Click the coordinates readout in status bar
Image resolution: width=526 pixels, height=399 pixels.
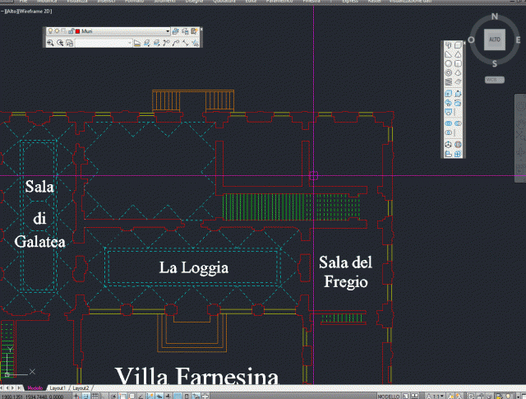[32, 397]
